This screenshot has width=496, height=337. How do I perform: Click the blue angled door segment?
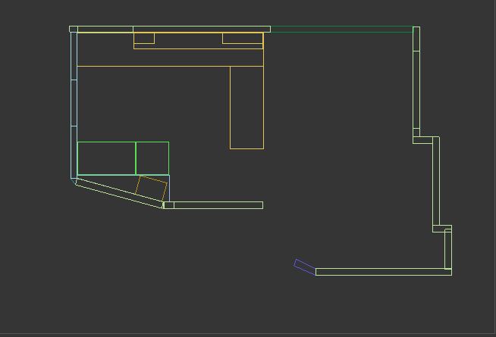click(304, 266)
